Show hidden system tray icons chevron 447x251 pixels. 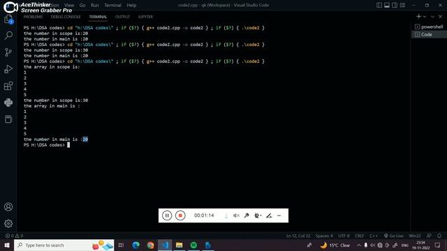pyautogui.click(x=358, y=245)
